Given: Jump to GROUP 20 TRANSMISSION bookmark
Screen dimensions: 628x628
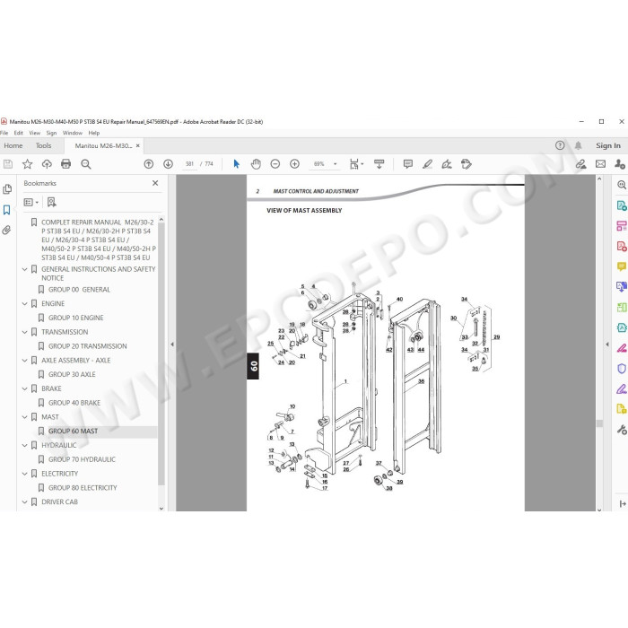Looking at the screenshot, I should coord(87,346).
